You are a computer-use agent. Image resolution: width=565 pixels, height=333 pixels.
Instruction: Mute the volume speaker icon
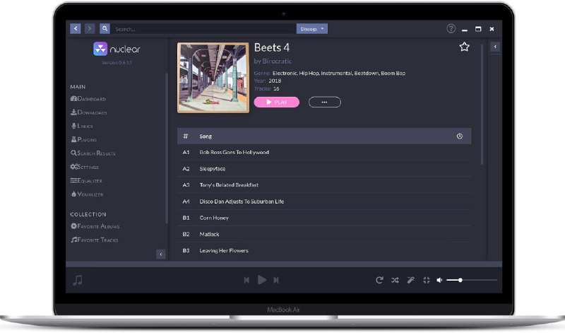tap(439, 280)
